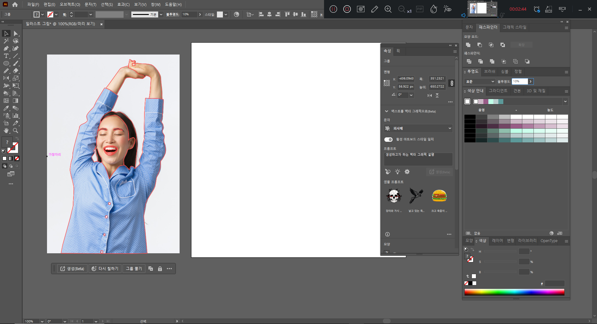Select the Type tool
This screenshot has height=324, width=597.
point(6,56)
